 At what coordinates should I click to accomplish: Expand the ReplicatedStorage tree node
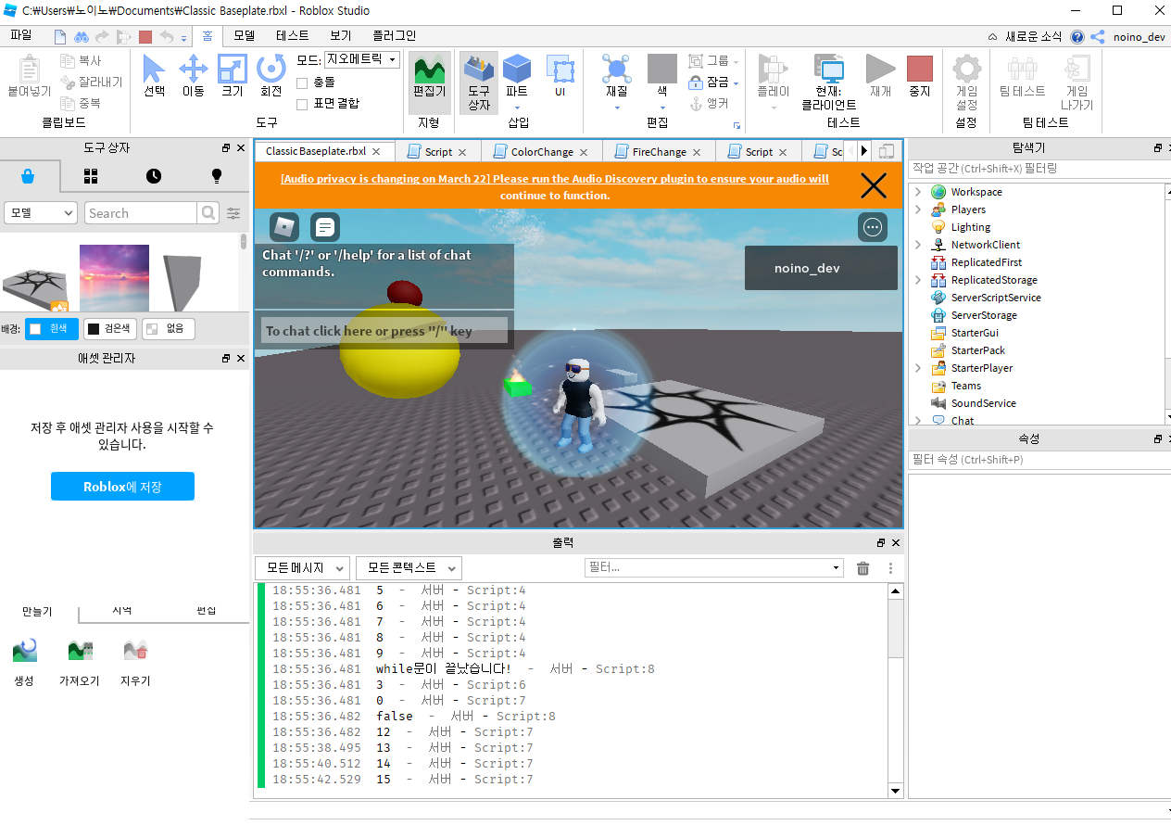coord(918,280)
